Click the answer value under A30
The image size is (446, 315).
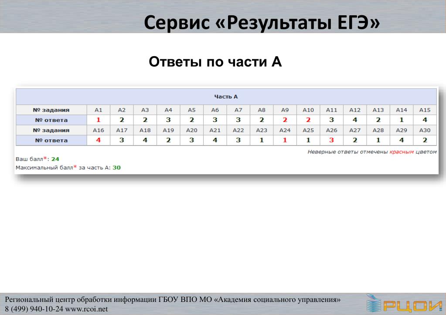pyautogui.click(x=425, y=140)
